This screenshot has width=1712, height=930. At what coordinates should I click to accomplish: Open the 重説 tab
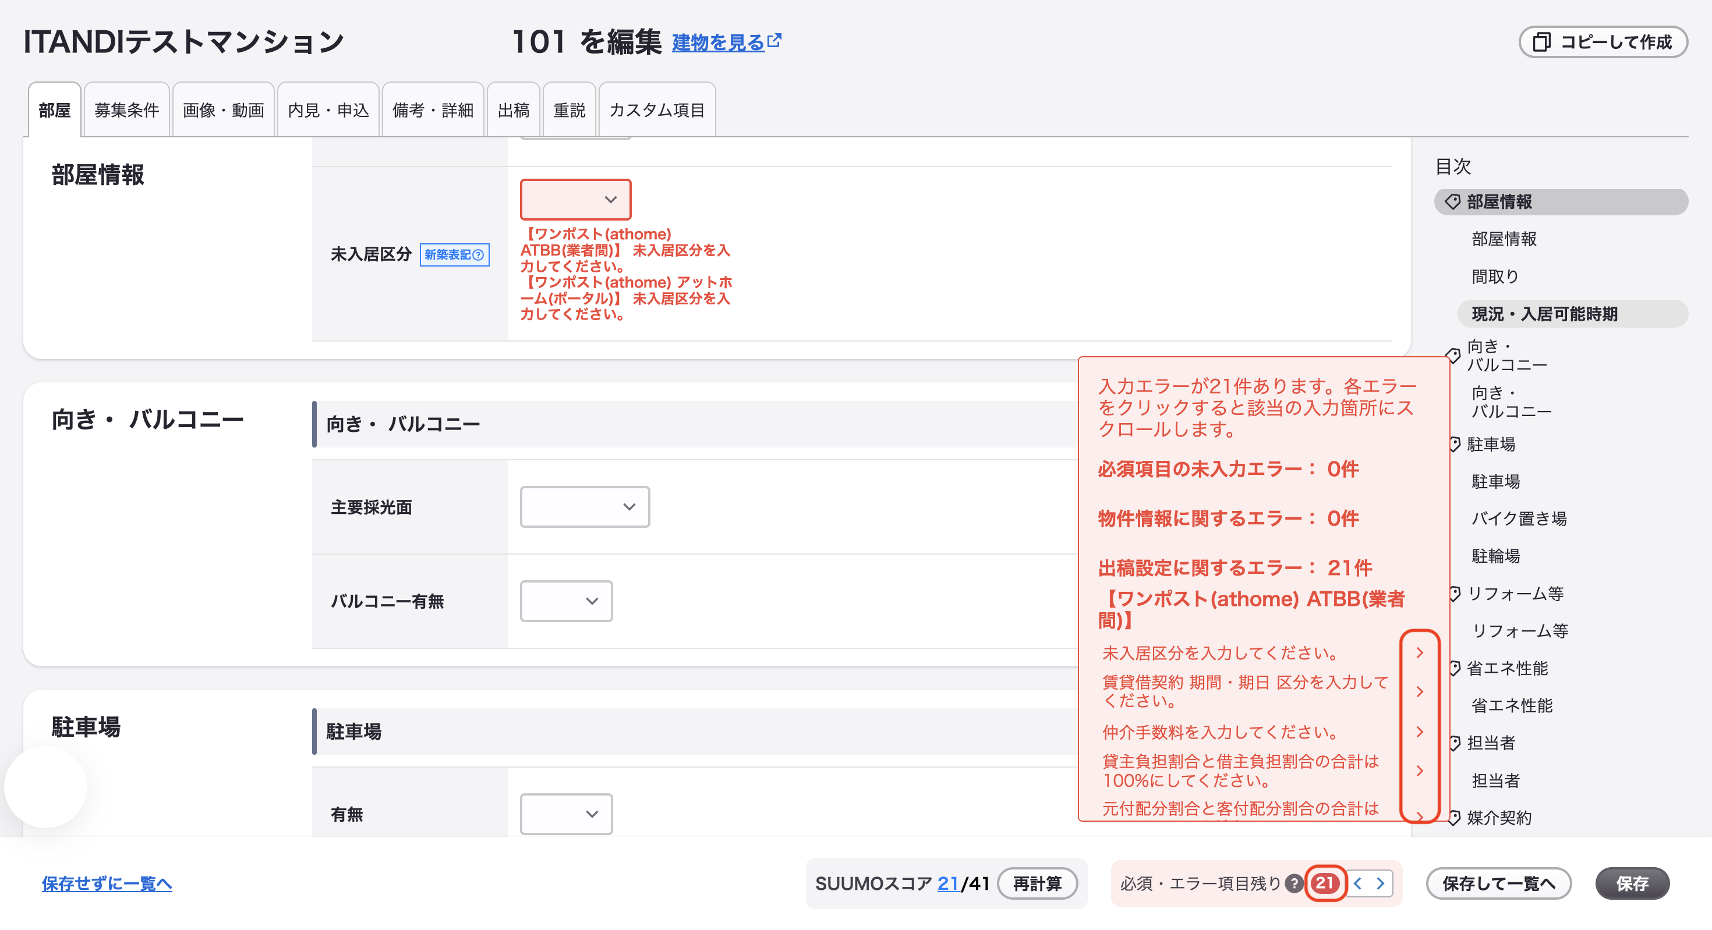570,109
